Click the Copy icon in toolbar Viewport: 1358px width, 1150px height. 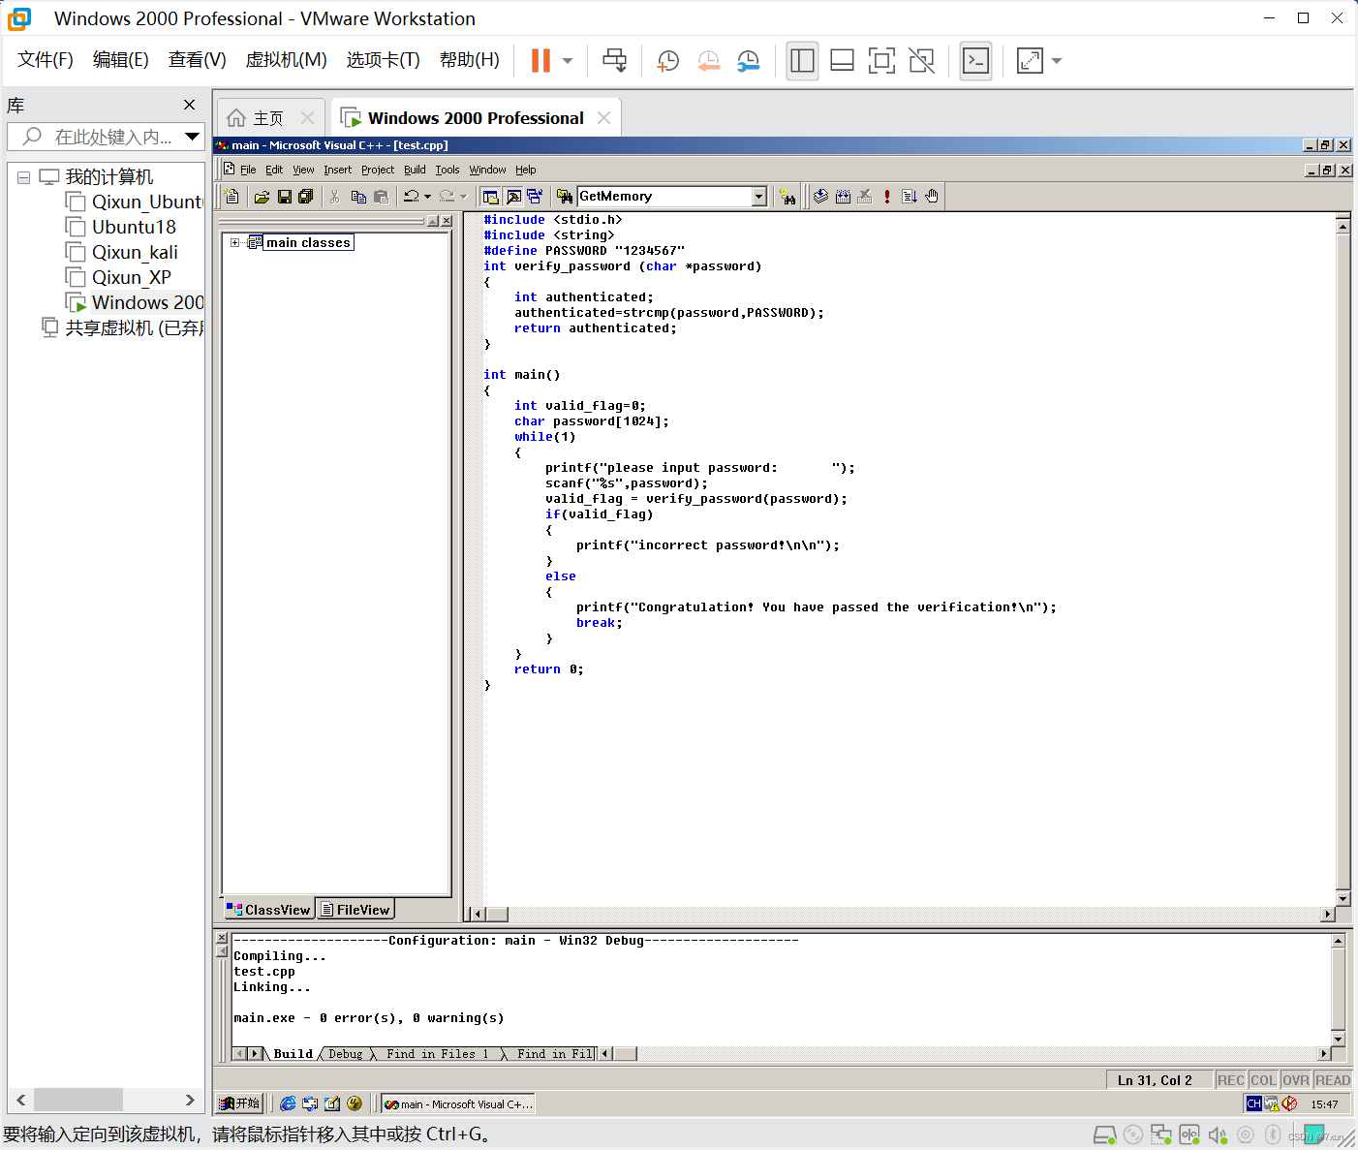(x=357, y=197)
